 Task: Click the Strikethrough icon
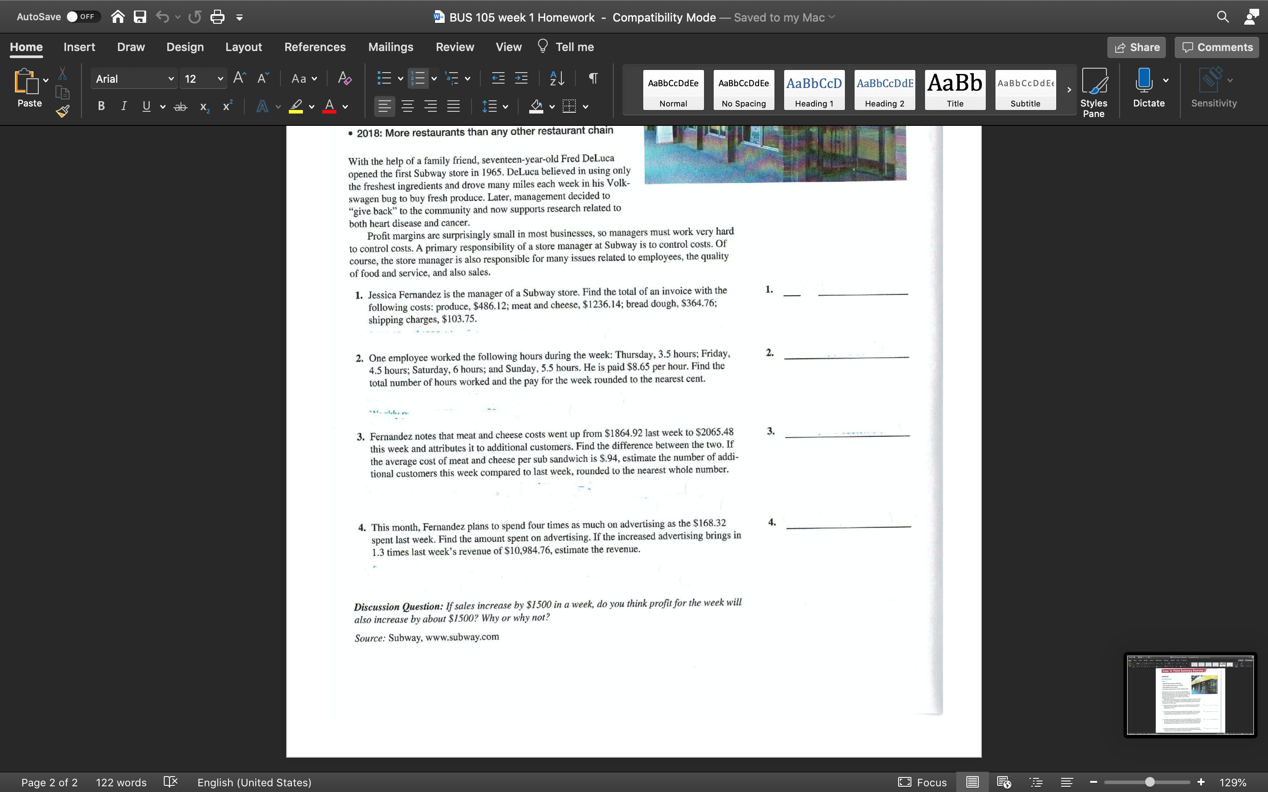pyautogui.click(x=180, y=107)
